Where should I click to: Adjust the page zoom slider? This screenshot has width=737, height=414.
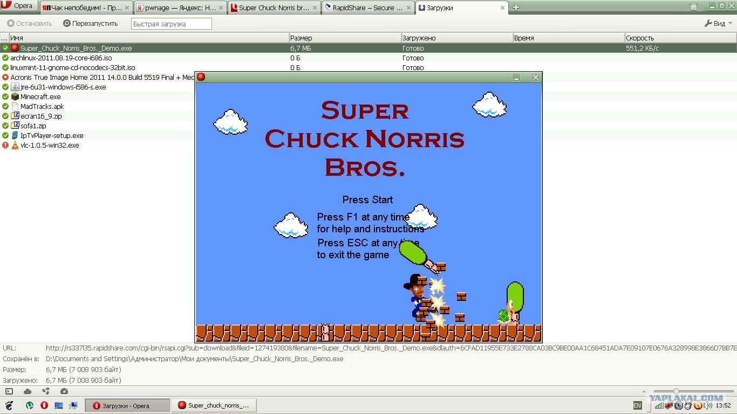tap(693, 391)
